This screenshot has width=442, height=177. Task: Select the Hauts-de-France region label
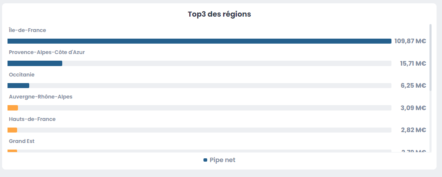[x=32, y=119]
